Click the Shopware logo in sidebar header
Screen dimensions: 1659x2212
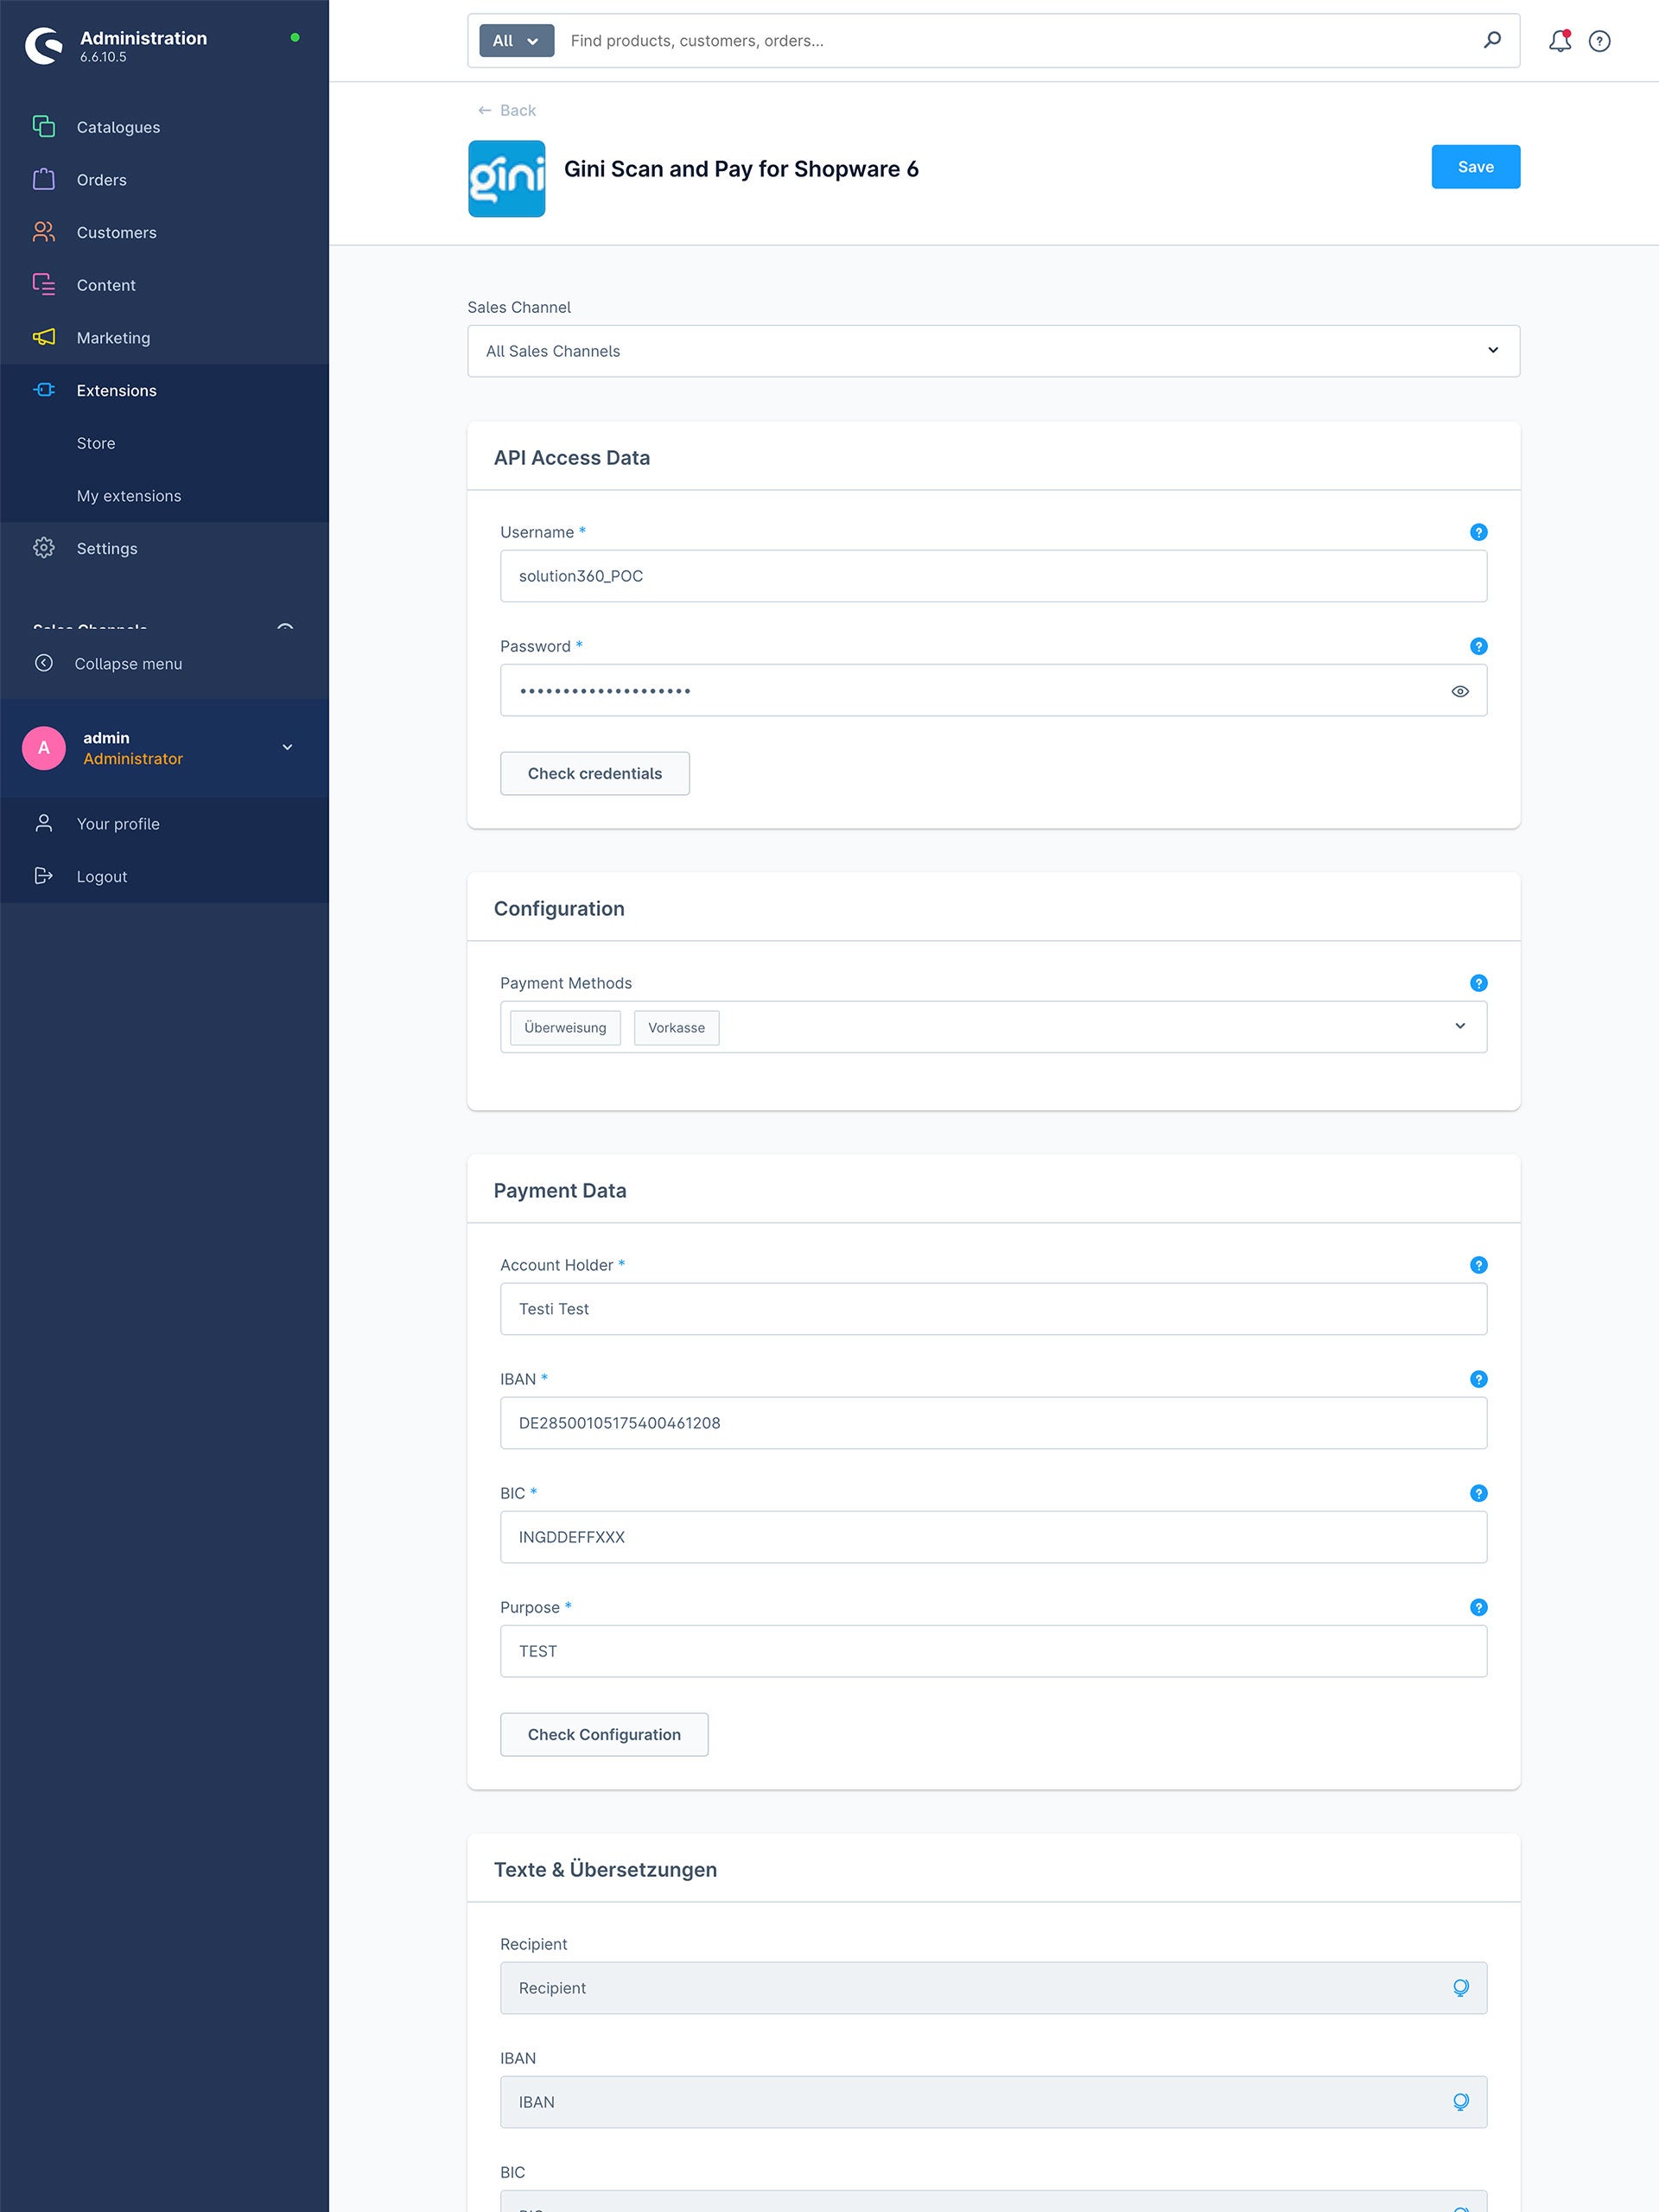[x=43, y=45]
